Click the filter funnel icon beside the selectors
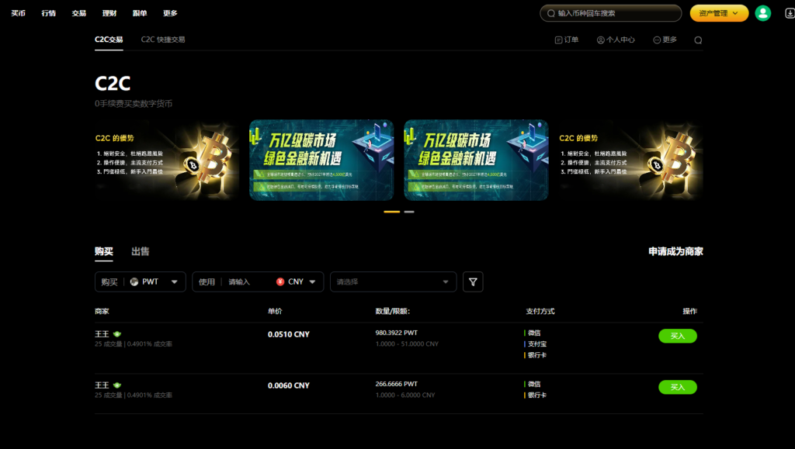 coord(473,281)
